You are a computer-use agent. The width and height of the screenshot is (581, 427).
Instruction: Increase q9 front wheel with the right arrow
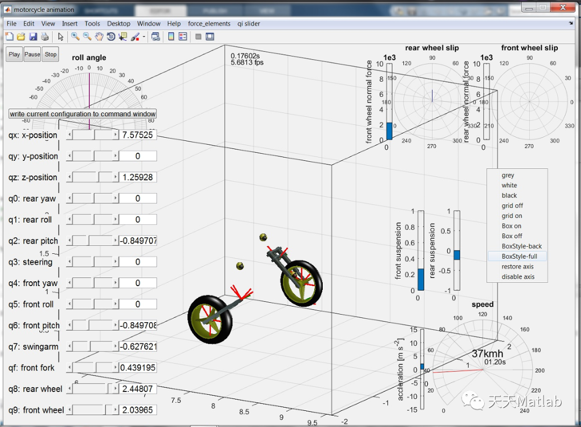coord(115,410)
